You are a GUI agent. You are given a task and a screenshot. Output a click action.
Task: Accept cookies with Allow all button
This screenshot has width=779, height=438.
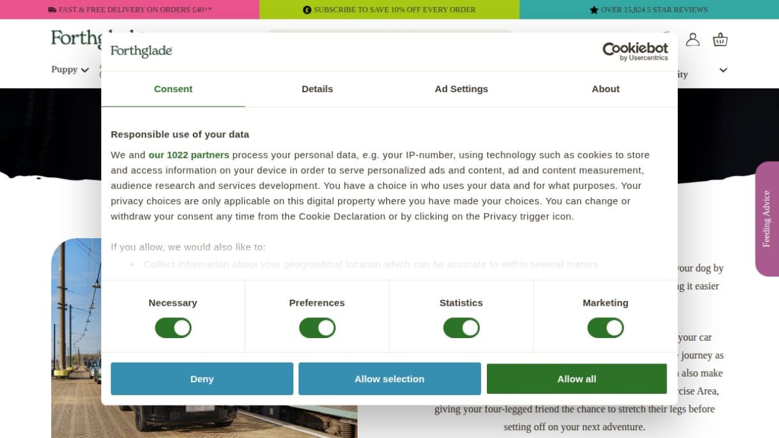(x=576, y=379)
